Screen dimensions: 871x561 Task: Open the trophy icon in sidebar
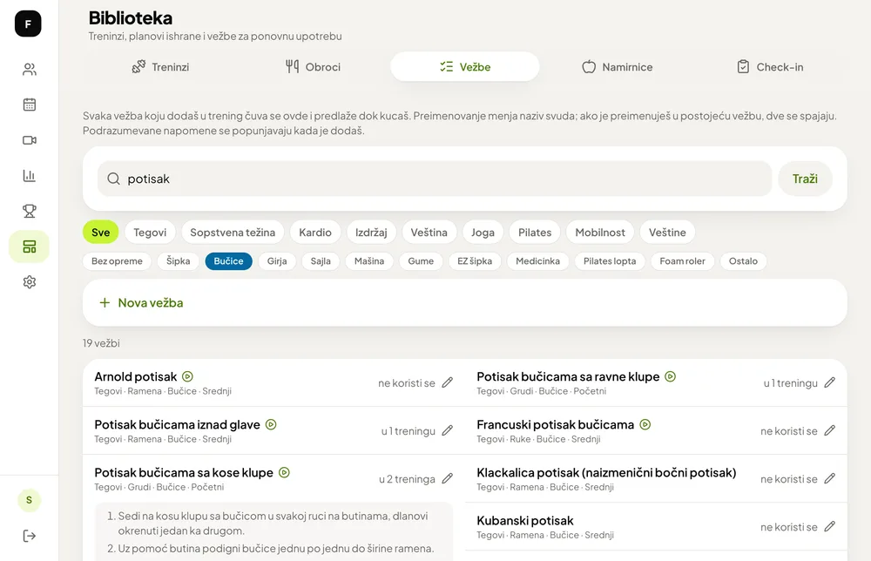[x=30, y=211]
